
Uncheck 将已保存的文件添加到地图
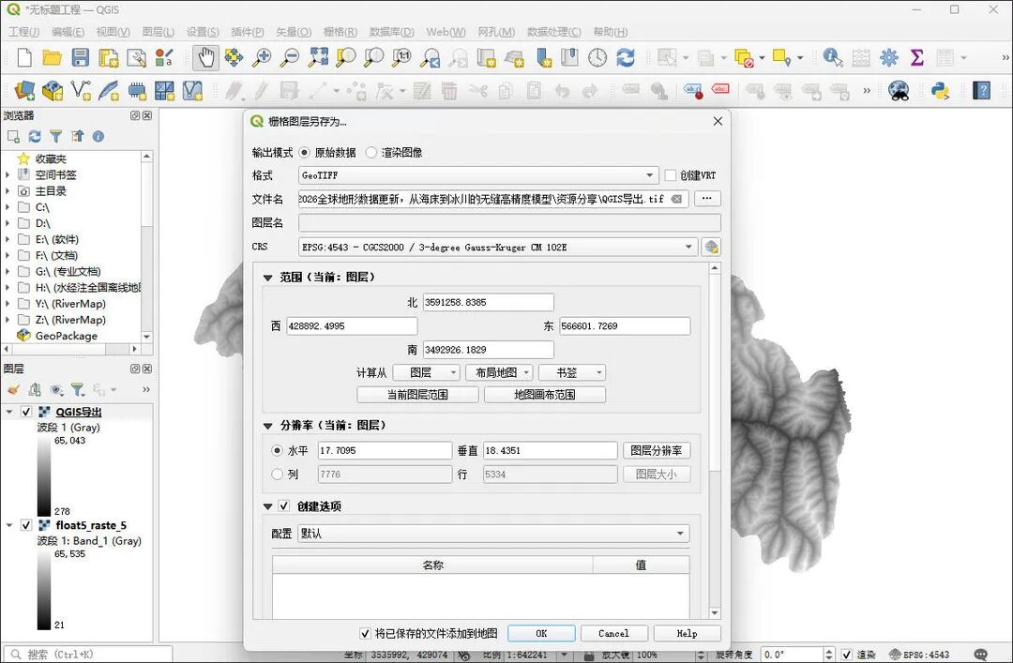[x=365, y=633]
